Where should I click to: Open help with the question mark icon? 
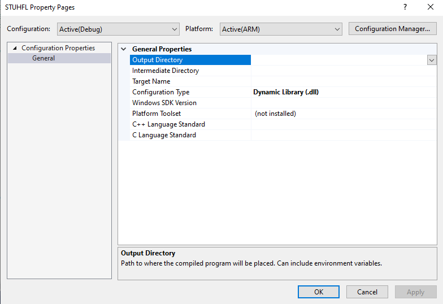405,7
